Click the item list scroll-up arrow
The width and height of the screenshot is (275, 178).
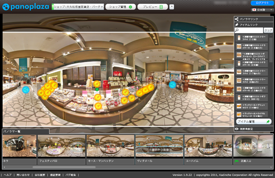coord(271,35)
